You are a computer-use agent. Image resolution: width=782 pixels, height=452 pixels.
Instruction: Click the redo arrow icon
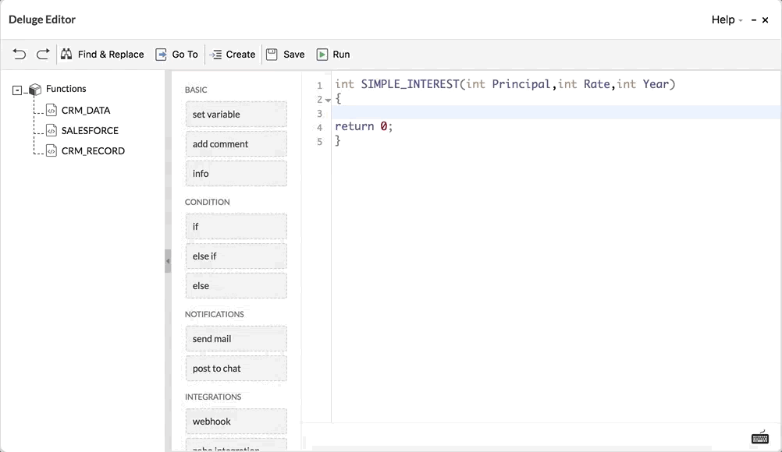pyautogui.click(x=44, y=54)
